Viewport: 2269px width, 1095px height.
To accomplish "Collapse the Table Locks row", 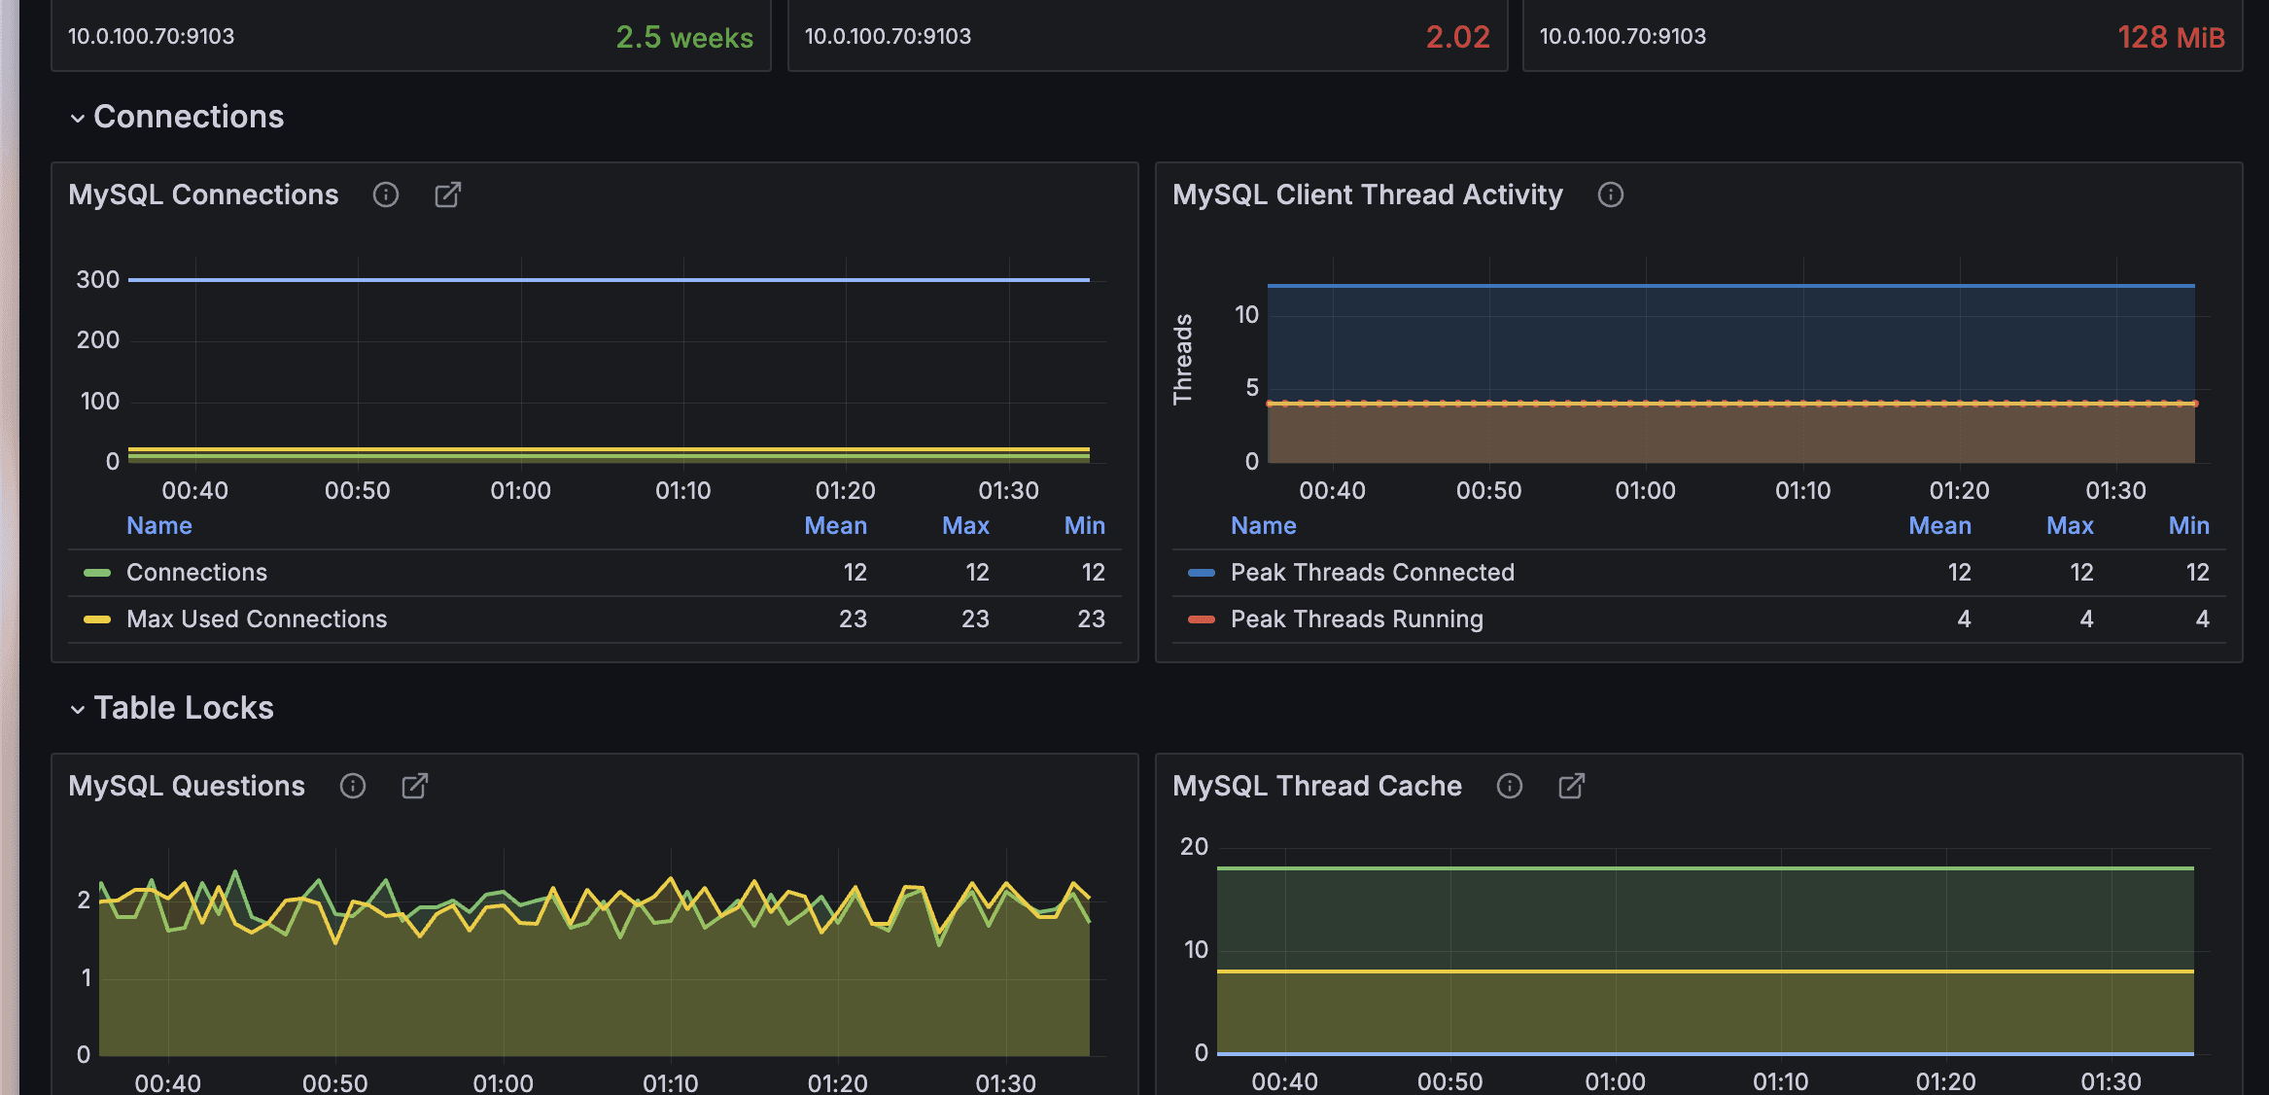I will pos(183,708).
